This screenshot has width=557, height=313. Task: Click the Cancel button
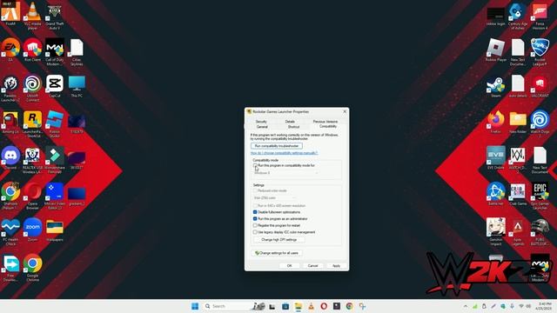pos(312,266)
